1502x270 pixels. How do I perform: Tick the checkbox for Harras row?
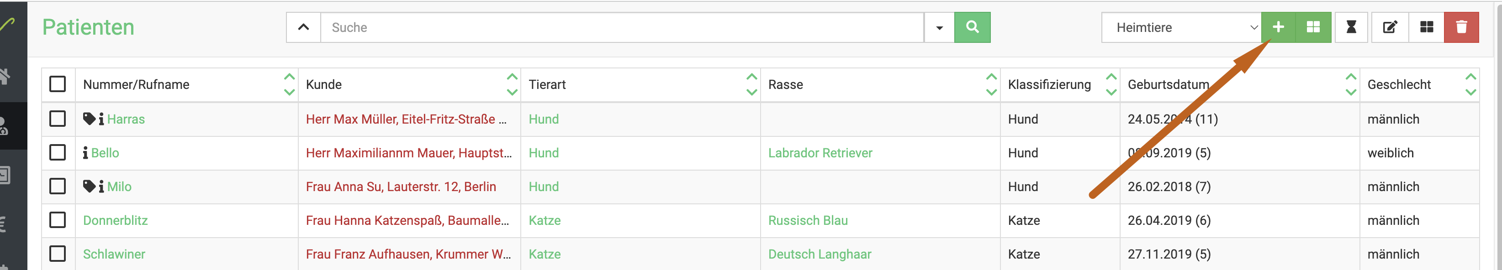coord(58,119)
